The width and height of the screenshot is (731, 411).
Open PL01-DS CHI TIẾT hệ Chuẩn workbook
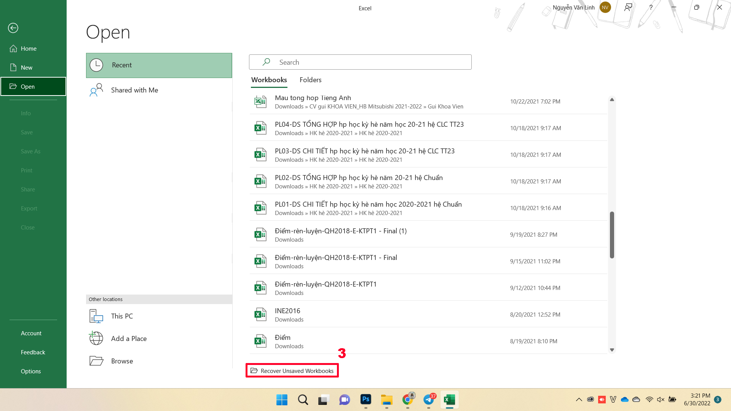[x=428, y=208]
